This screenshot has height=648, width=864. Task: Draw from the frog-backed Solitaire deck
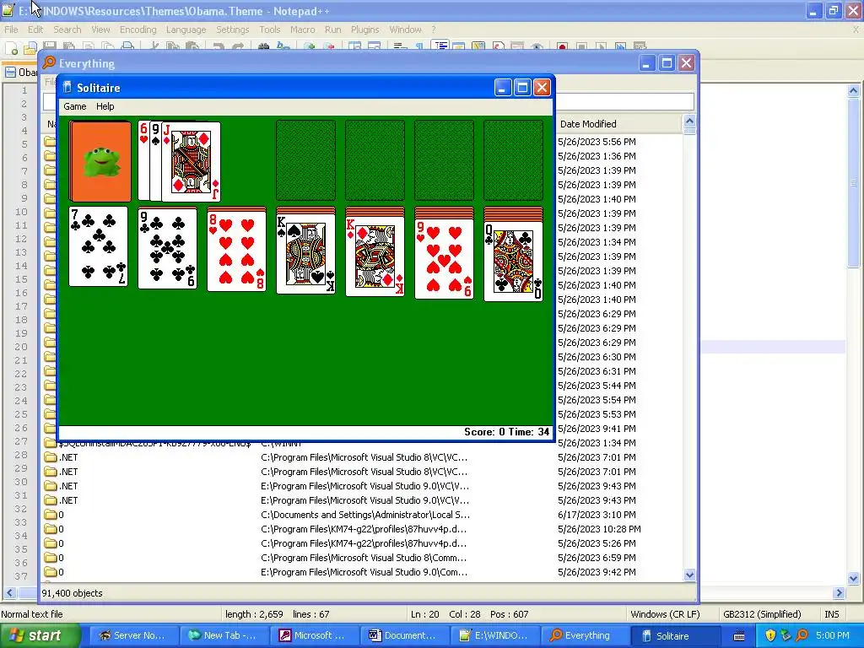100,161
